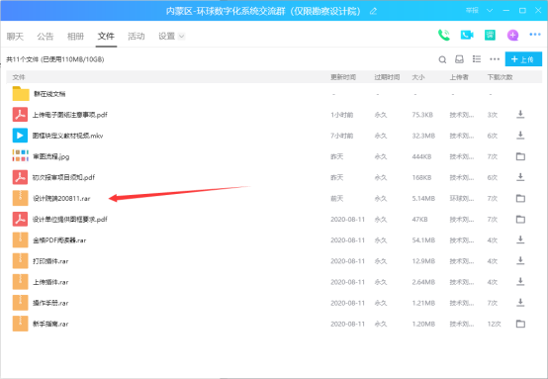Open folder location of 新手指南.rar
Screen dimensions: 548x379
pos(520,324)
